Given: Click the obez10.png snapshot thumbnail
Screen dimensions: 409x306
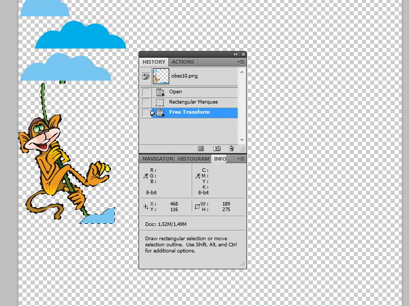Looking at the screenshot, I should pyautogui.click(x=161, y=76).
